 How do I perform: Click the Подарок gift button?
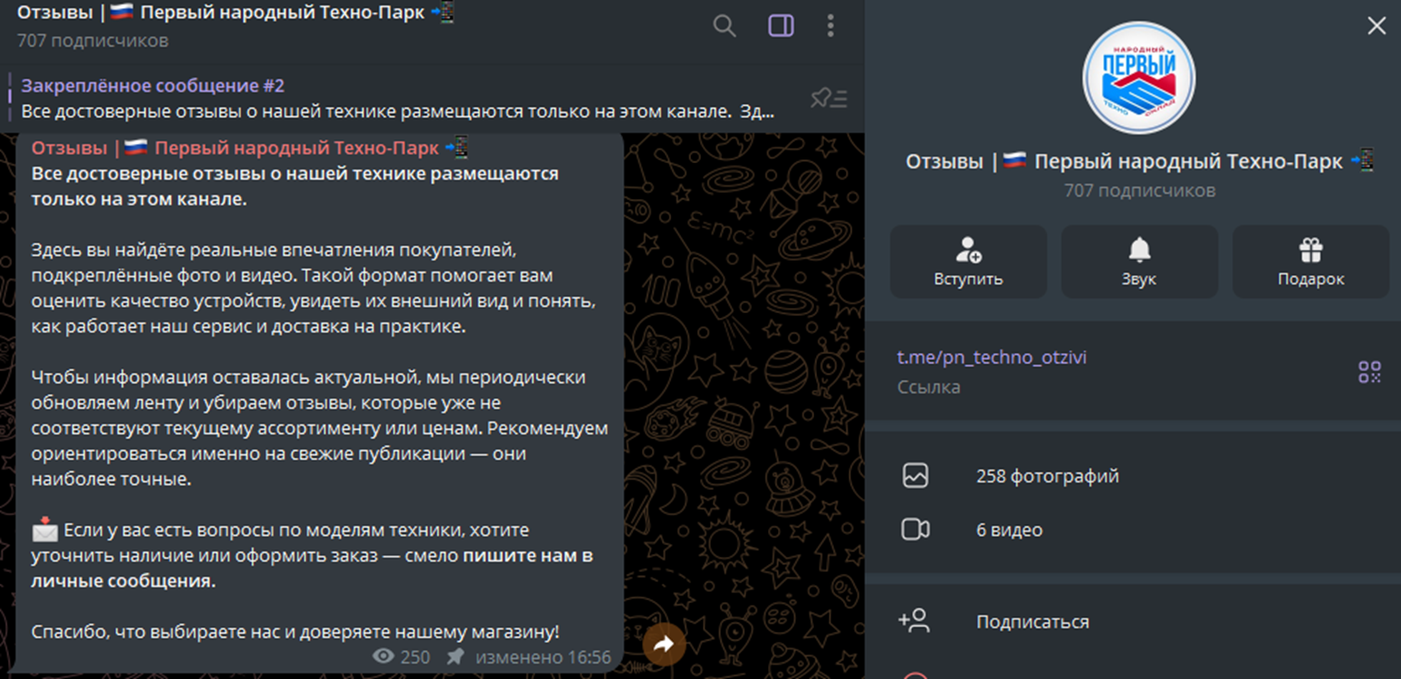coord(1310,262)
